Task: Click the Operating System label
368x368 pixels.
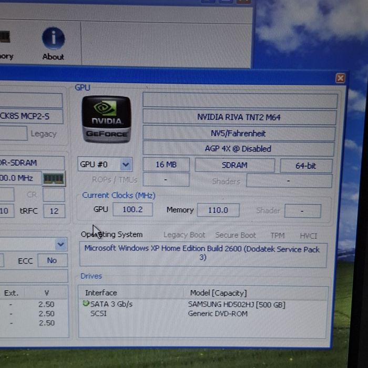Action: pos(111,234)
